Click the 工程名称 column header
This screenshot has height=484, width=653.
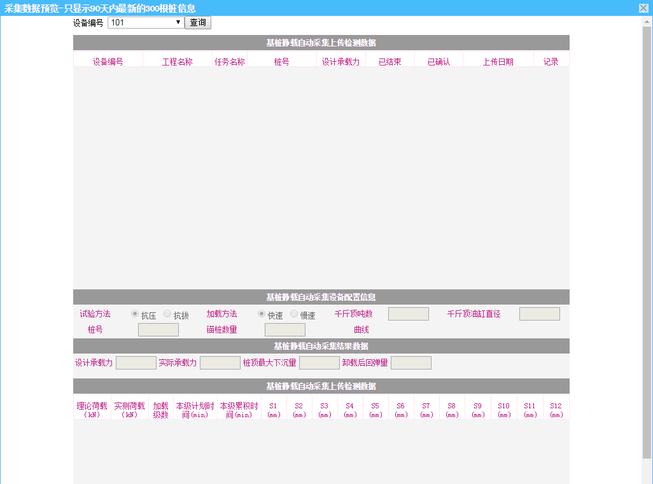[x=178, y=62]
